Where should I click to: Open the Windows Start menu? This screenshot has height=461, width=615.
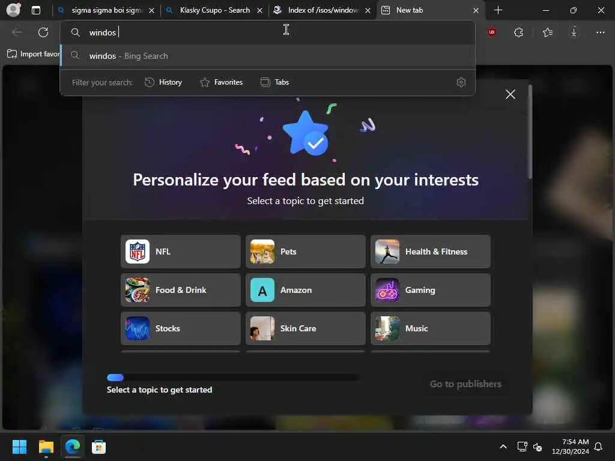pyautogui.click(x=19, y=447)
